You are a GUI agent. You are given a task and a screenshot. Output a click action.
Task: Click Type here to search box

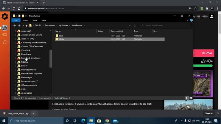pyautogui.click(x=36, y=121)
